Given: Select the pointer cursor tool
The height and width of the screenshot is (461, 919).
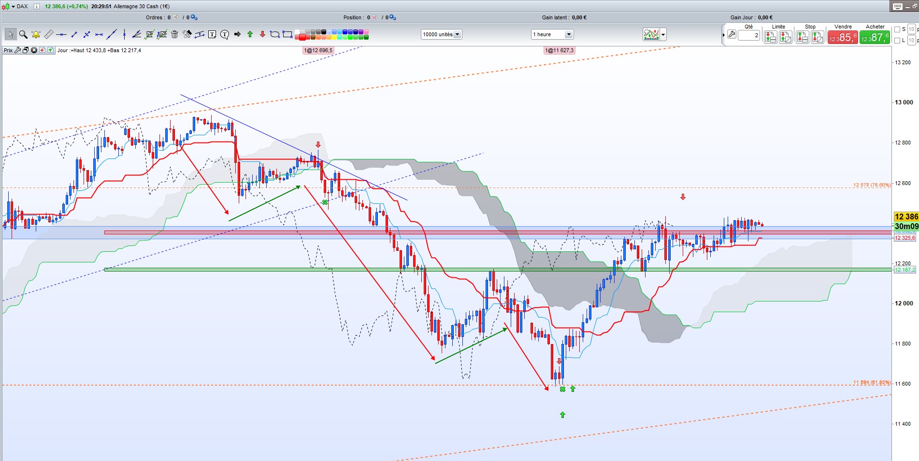Looking at the screenshot, I should tap(11, 34).
